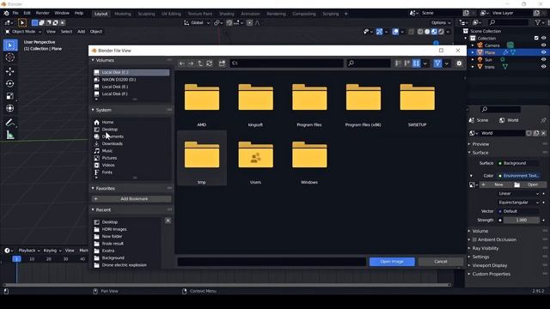Activate the Select Box tool
The height and width of the screenshot is (309, 550).
click(x=9, y=45)
